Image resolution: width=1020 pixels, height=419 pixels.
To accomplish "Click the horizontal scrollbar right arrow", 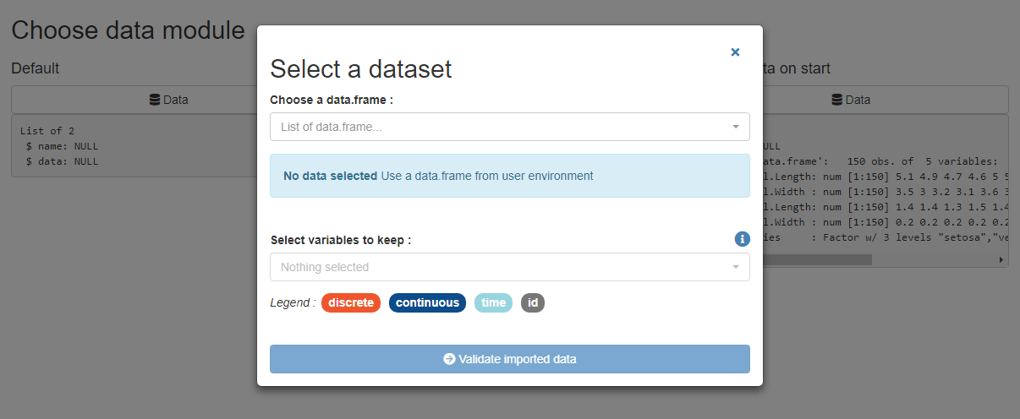I will click(1001, 260).
